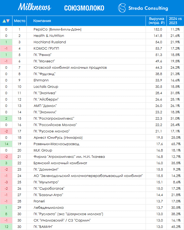Click ГК "ЭкоНива" company name
Screen dimensions: 184x230
[45, 93]
